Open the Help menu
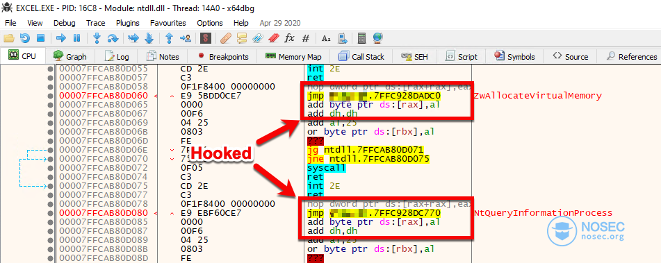This screenshot has width=661, height=263. (x=241, y=23)
